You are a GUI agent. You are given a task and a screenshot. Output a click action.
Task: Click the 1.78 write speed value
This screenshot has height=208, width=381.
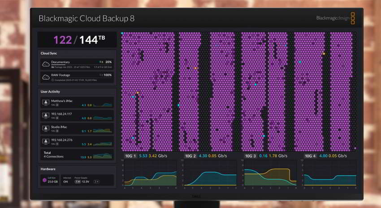[273, 156]
